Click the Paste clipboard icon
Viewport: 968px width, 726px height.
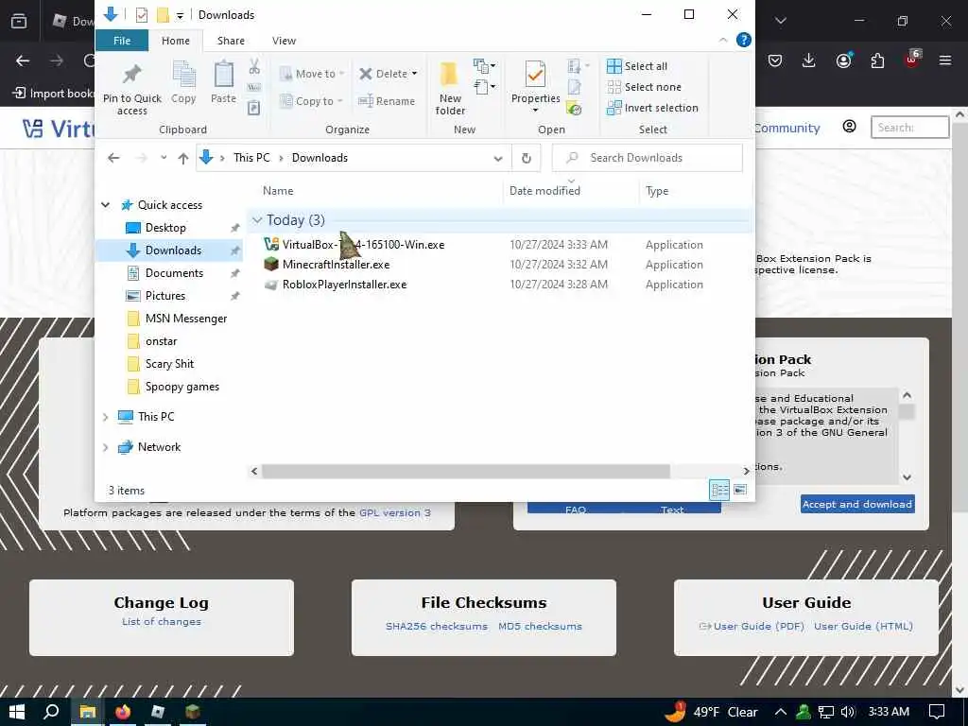tap(223, 76)
